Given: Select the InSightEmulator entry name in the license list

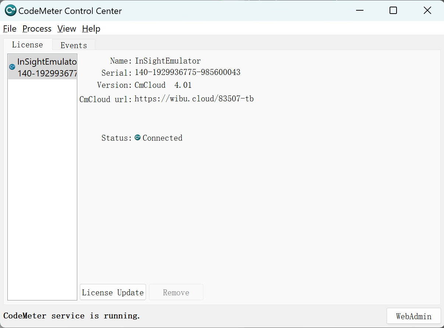Looking at the screenshot, I should pos(47,62).
